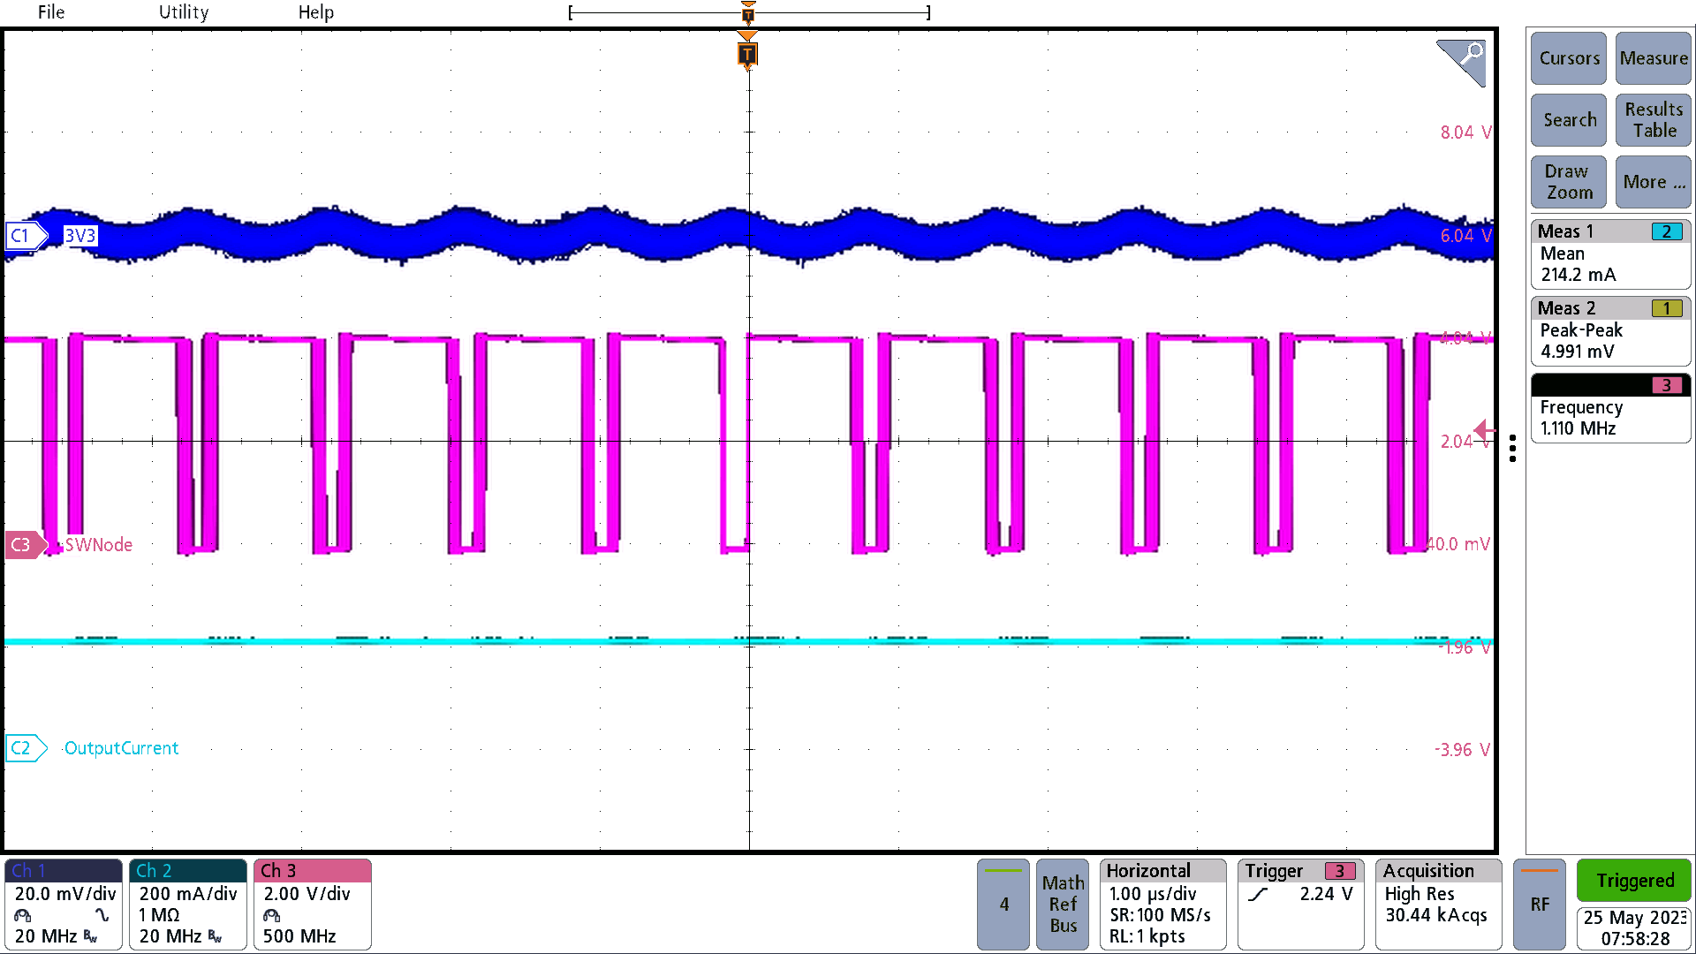This screenshot has width=1696, height=954.
Task: Expand the Frequency measurement badge
Action: click(x=1609, y=407)
